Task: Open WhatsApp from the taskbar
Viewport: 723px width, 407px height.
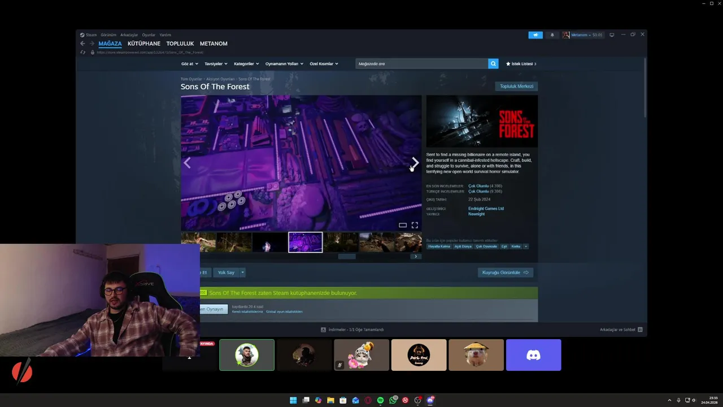Action: coord(393,400)
